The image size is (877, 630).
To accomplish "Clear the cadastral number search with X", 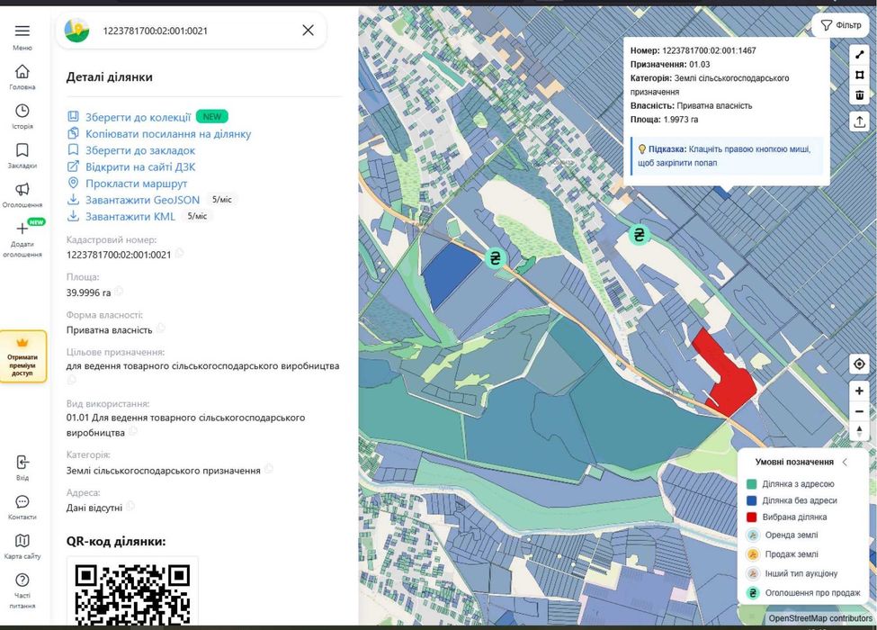I will (309, 31).
